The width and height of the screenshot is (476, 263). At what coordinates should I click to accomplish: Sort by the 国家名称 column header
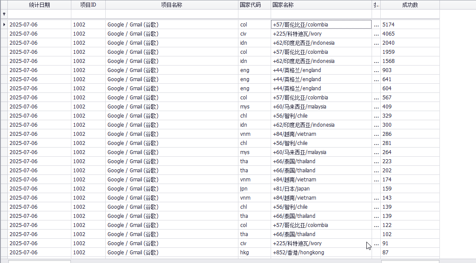coord(321,5)
